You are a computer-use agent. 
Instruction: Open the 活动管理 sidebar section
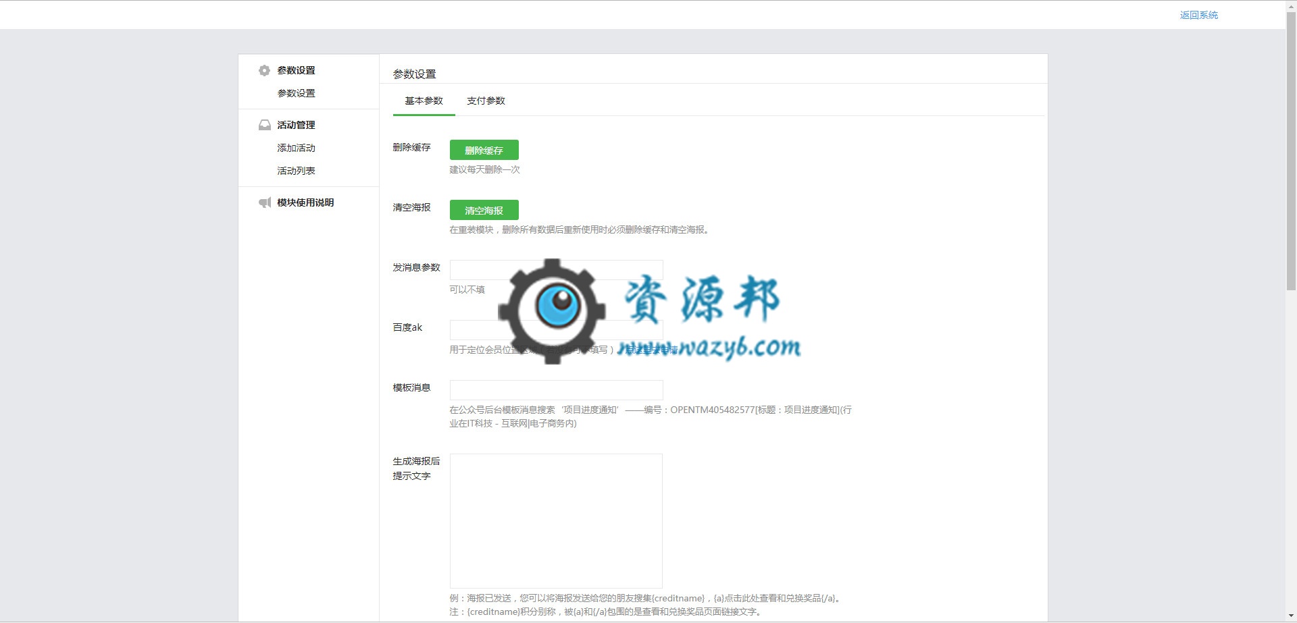[x=296, y=125]
